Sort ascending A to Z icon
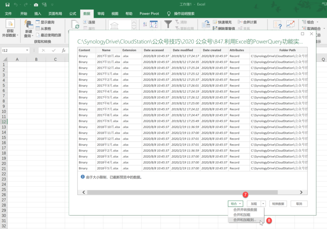 [145, 24]
